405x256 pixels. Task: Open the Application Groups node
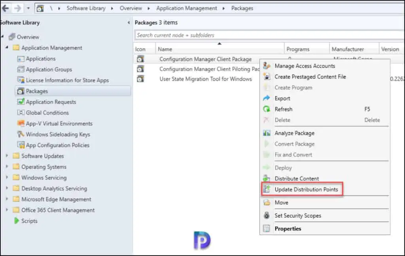pyautogui.click(x=49, y=69)
